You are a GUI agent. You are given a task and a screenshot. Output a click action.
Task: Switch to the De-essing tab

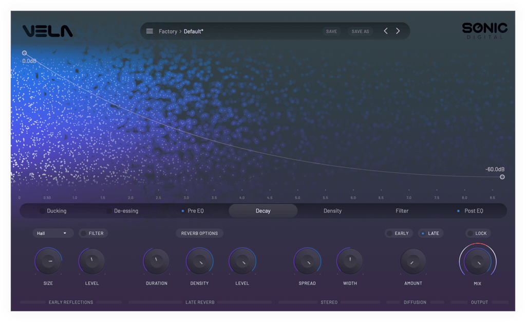click(x=126, y=211)
